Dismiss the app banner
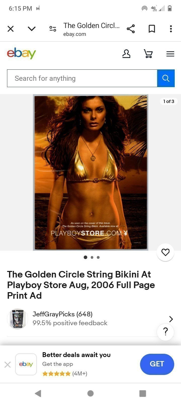The height and width of the screenshot is (404, 181). pos(8,364)
